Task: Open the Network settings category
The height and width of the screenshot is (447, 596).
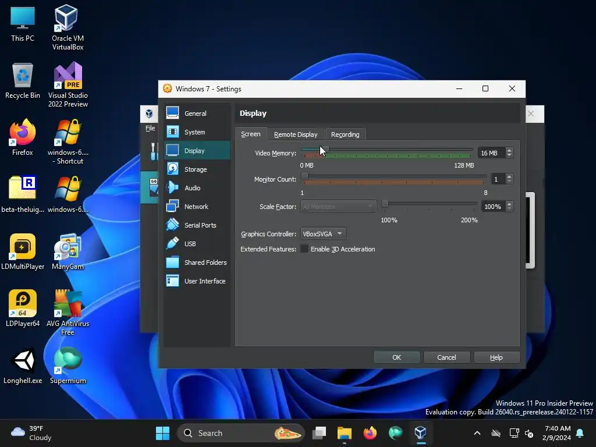Action: [x=197, y=207]
